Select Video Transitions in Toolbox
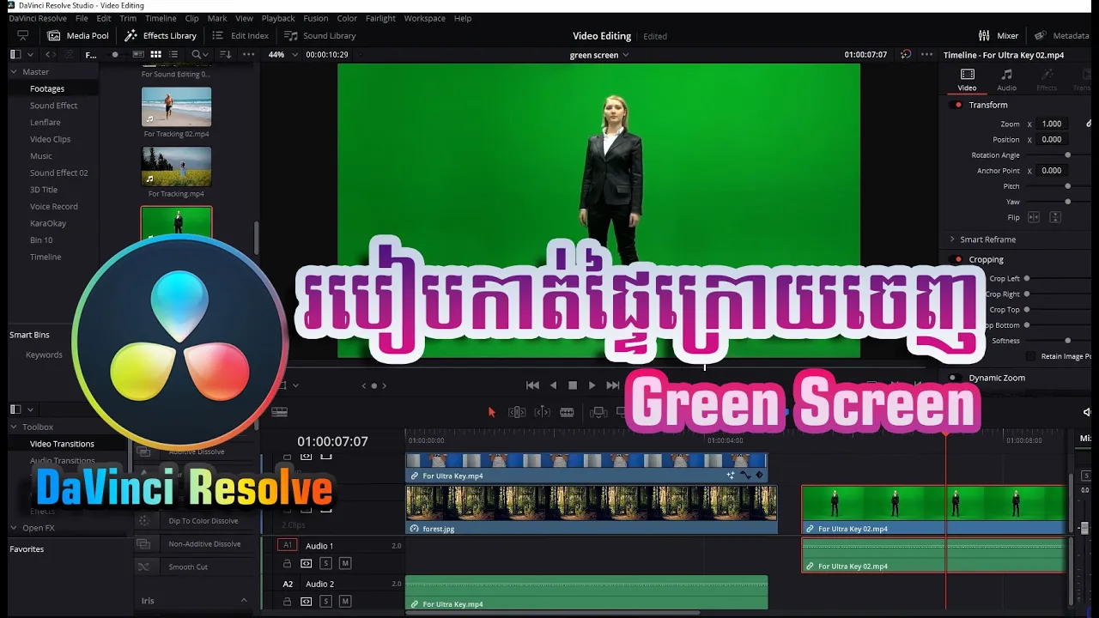 click(62, 444)
